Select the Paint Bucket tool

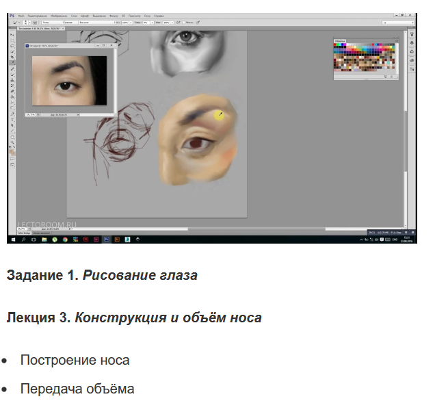tap(12, 97)
